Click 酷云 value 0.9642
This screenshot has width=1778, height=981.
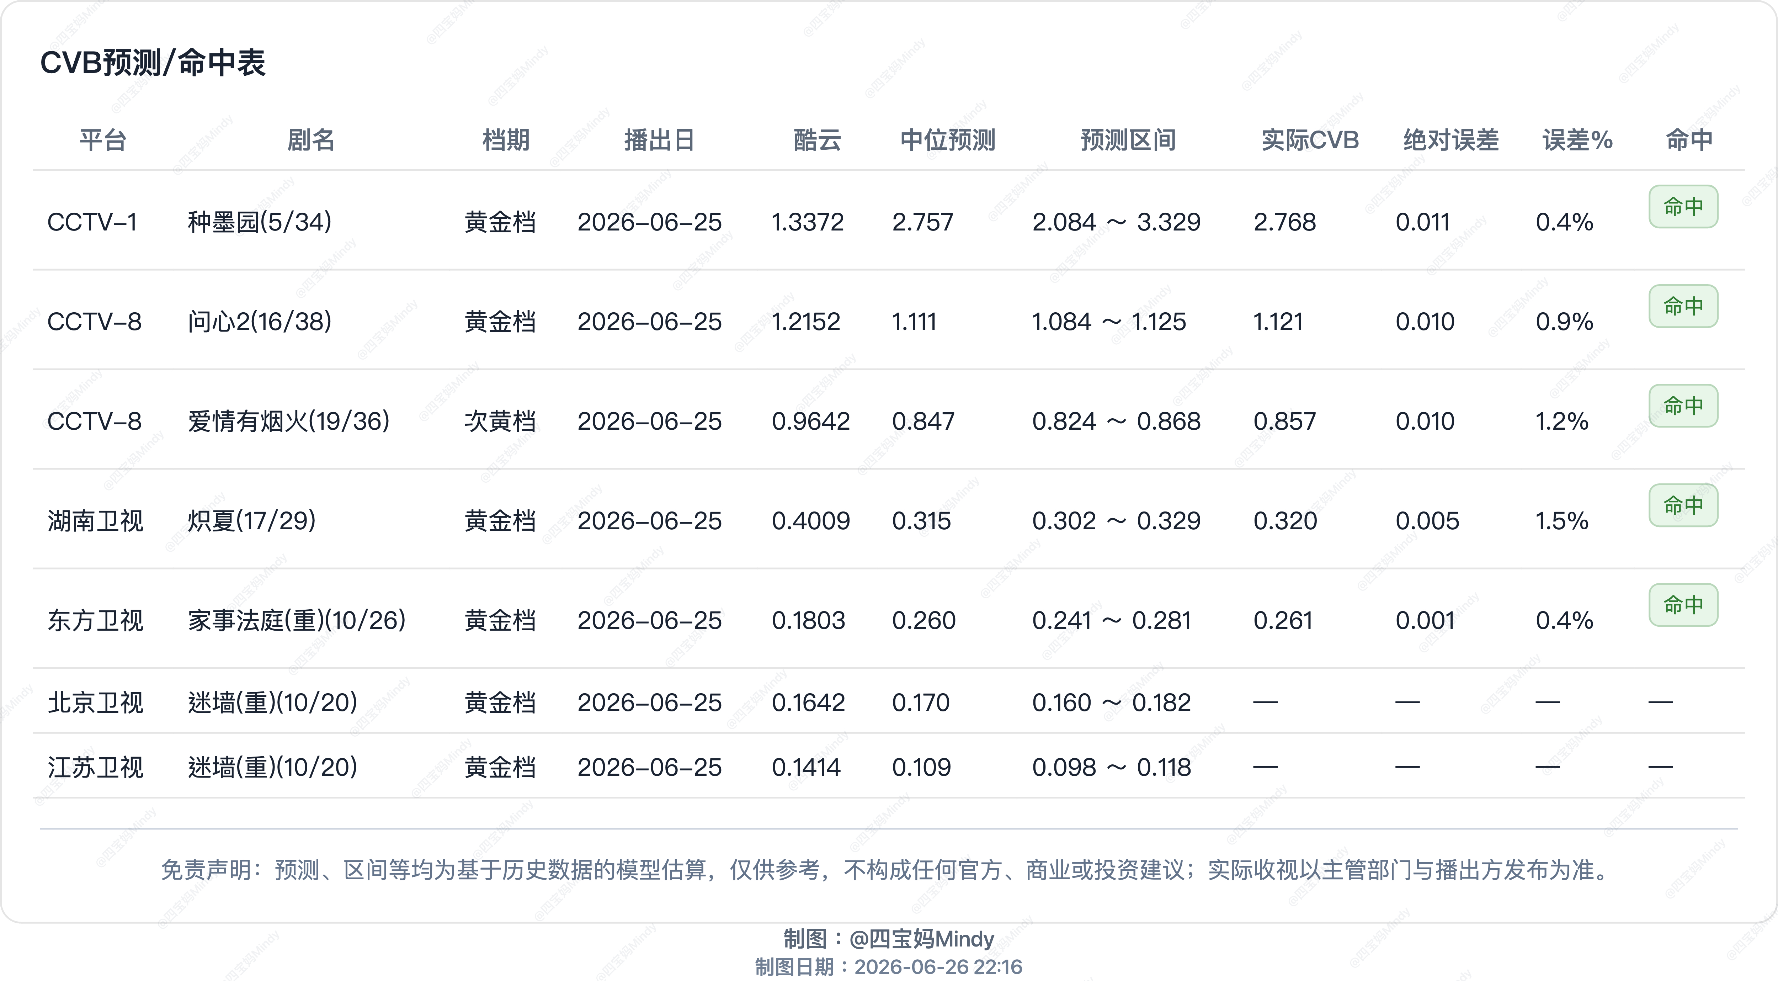coord(810,421)
